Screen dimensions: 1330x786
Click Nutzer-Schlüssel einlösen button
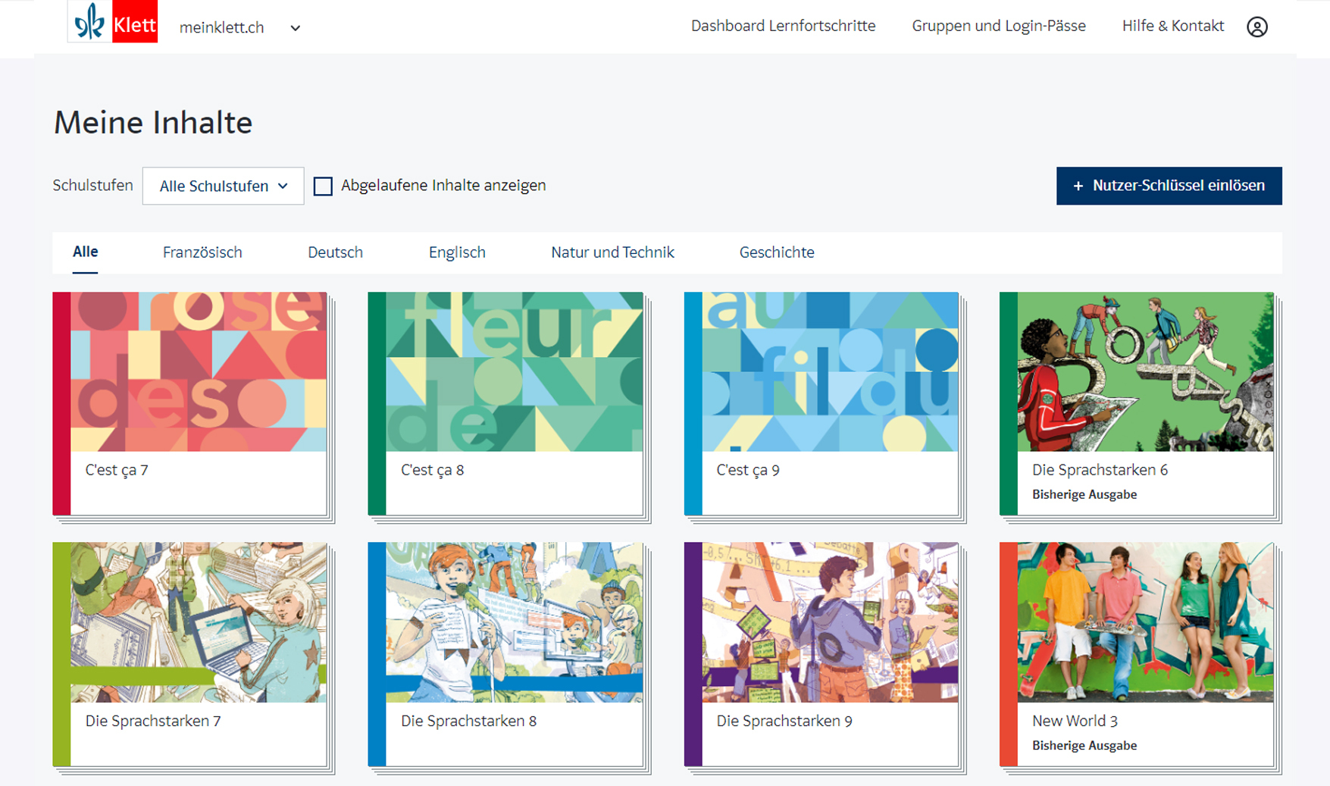[x=1169, y=186]
